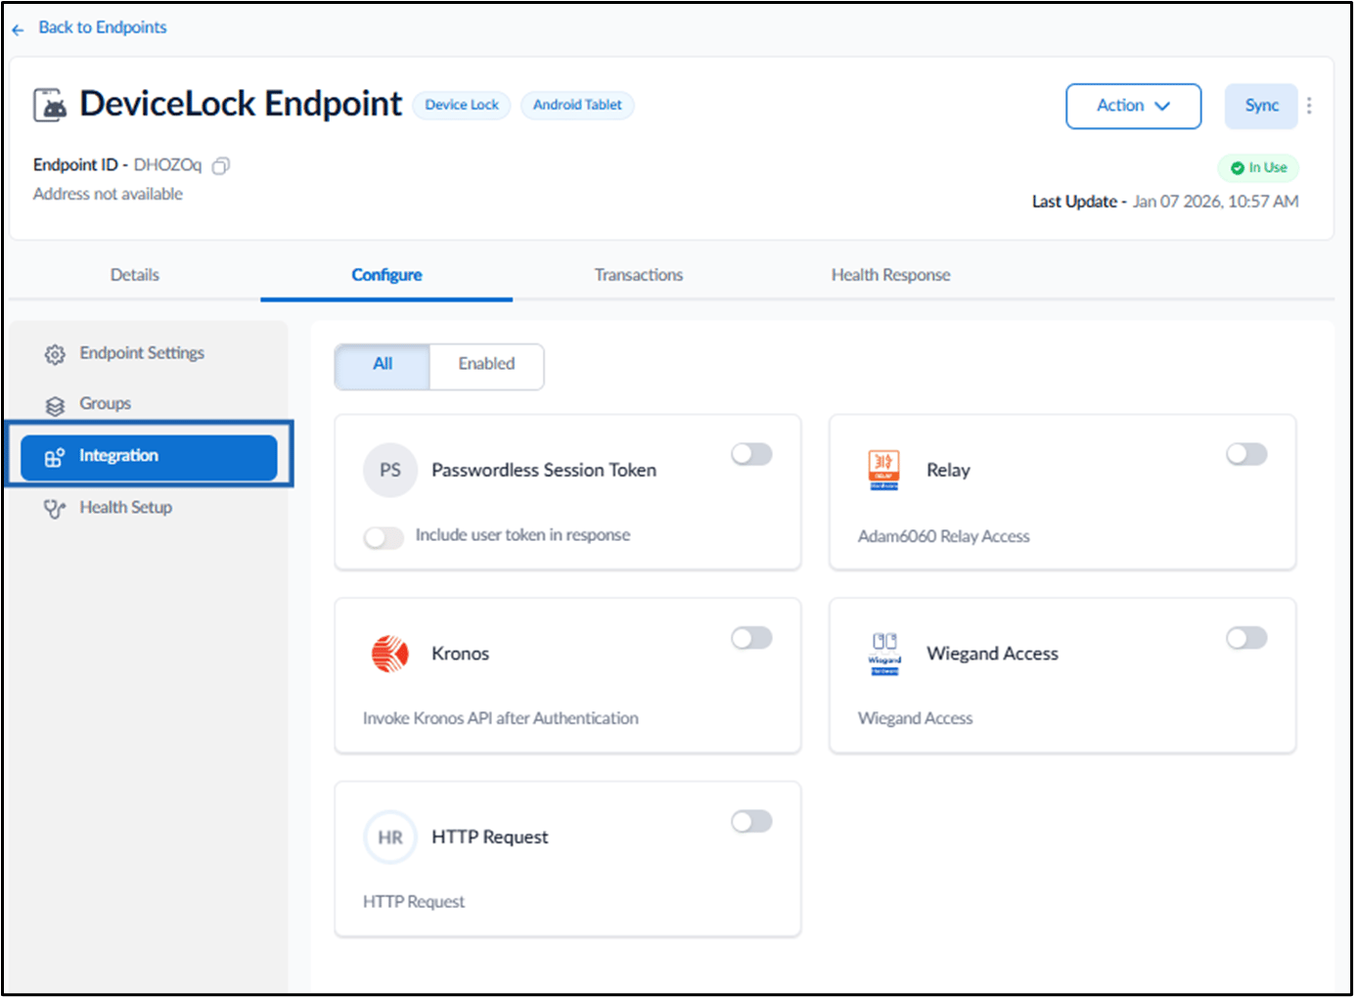Click the Android device icon beside DeviceLock Endpoint
The width and height of the screenshot is (1354, 997).
[x=50, y=105]
